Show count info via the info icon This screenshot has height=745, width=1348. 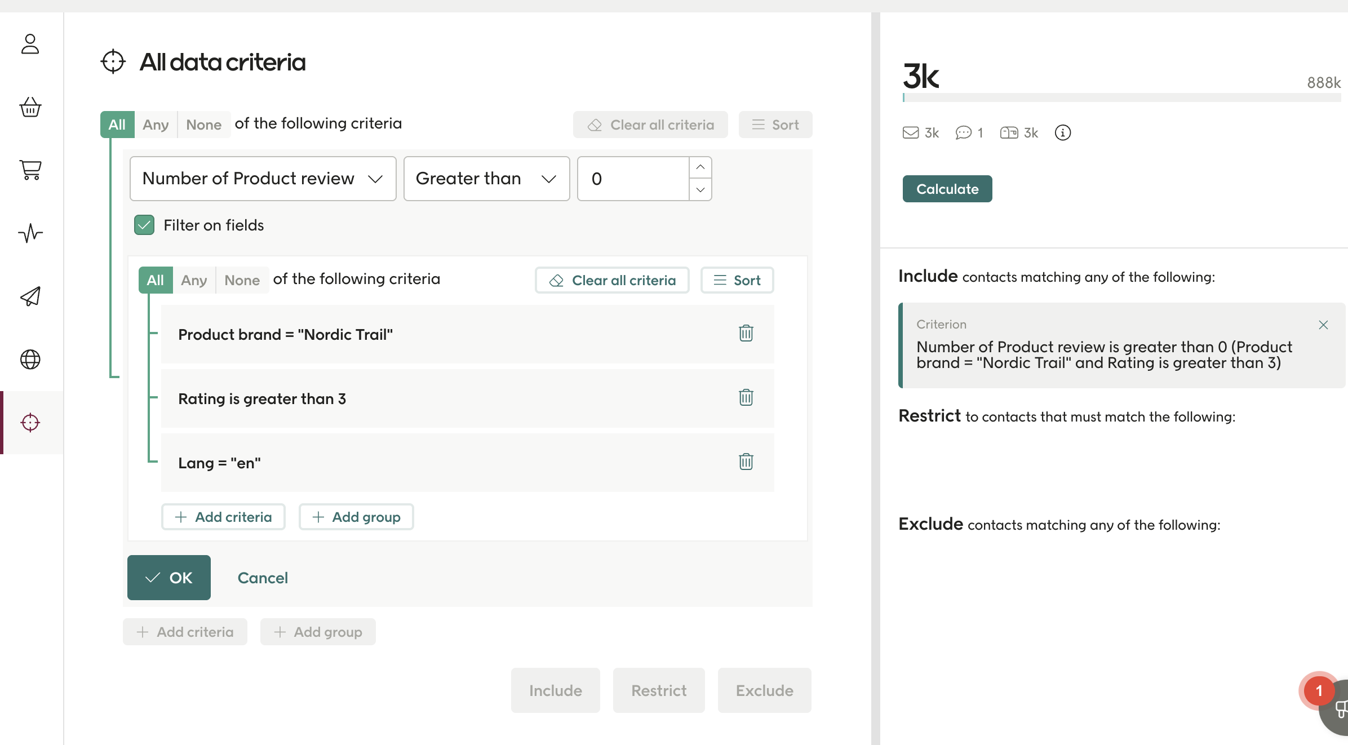coord(1063,132)
